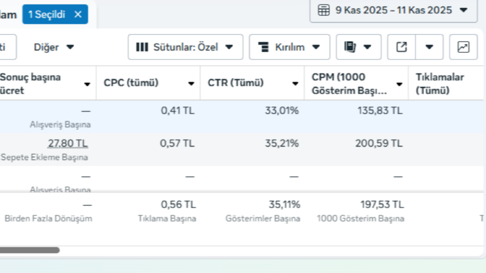Open the Diğer dropdown menu

point(53,47)
